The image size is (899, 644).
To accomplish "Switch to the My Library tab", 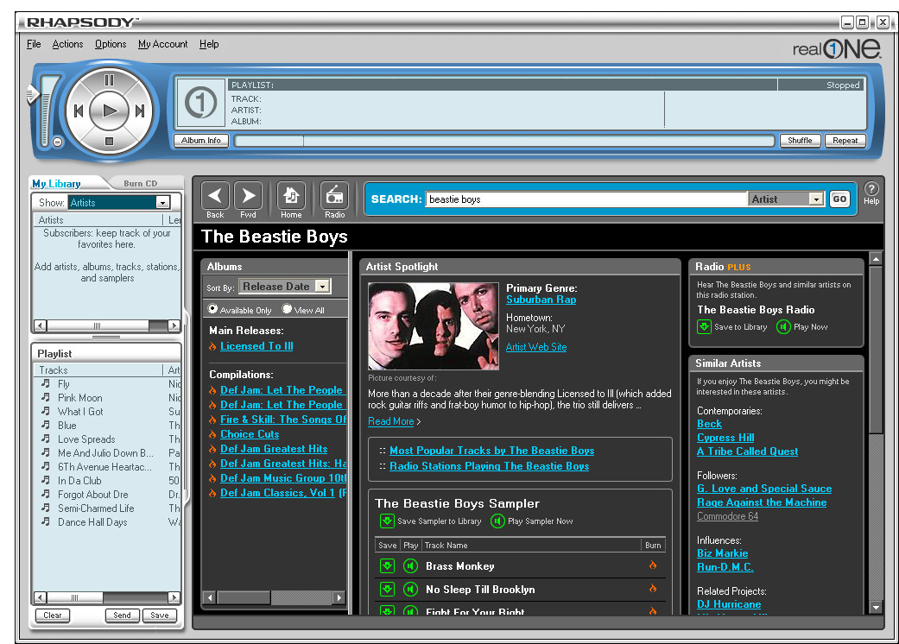I will (x=56, y=183).
